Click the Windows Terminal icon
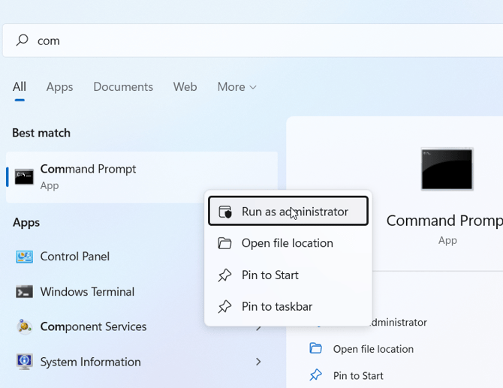Screen dimensions: 503x388 (x=24, y=292)
